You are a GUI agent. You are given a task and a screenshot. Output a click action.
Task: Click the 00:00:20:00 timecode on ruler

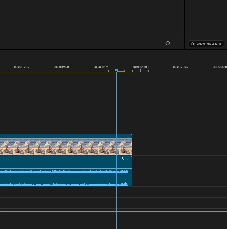click(141, 67)
